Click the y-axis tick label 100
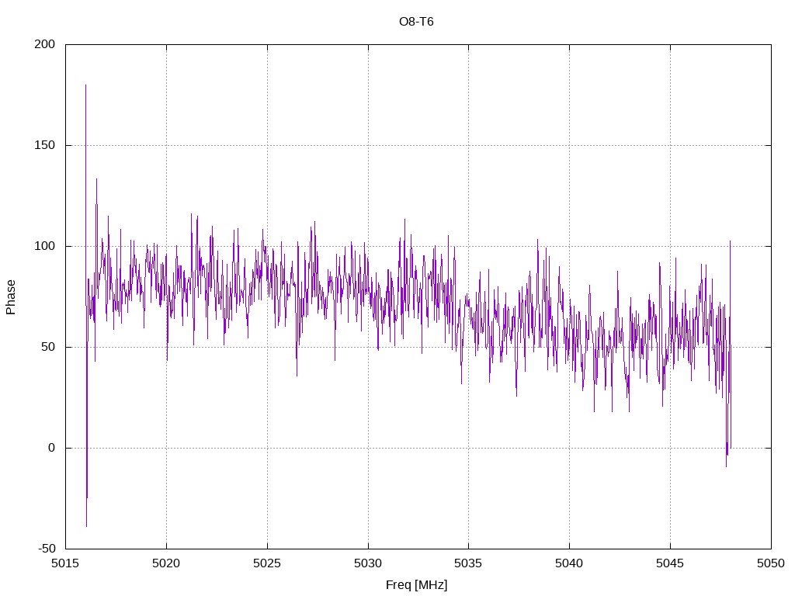Screen dimensions: 795x596 coord(44,246)
